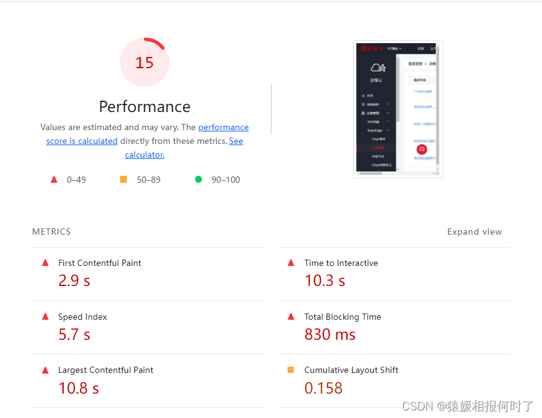Select the Cumulative Layout Shift label
The height and width of the screenshot is (418, 542).
351,370
